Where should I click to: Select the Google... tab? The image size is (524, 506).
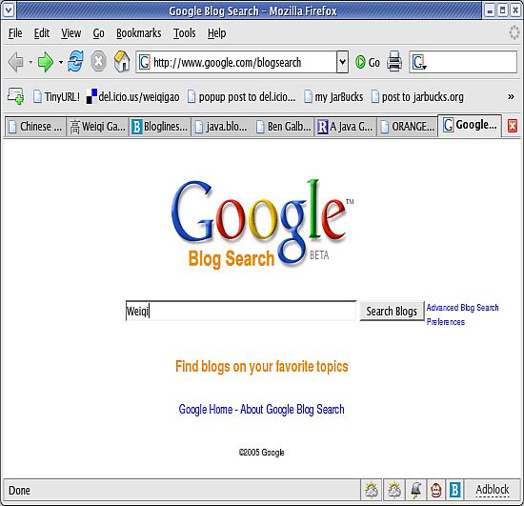470,126
